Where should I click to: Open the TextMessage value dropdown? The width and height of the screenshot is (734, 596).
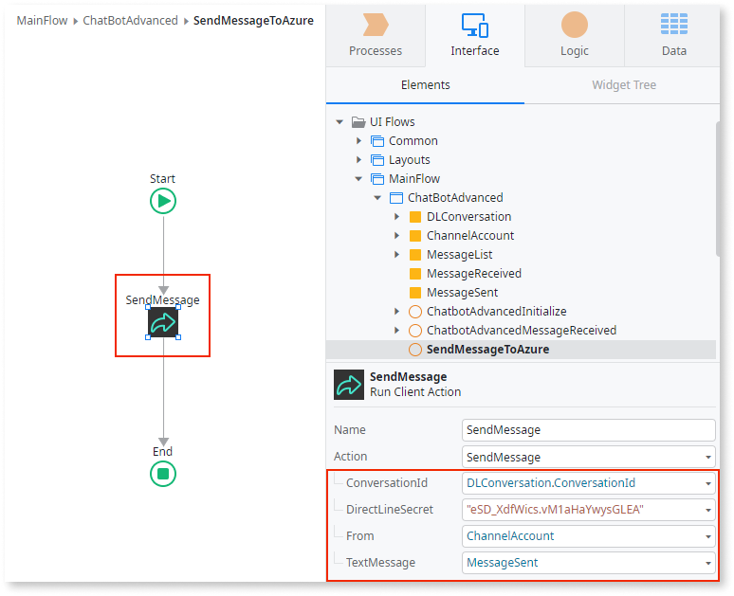(707, 563)
